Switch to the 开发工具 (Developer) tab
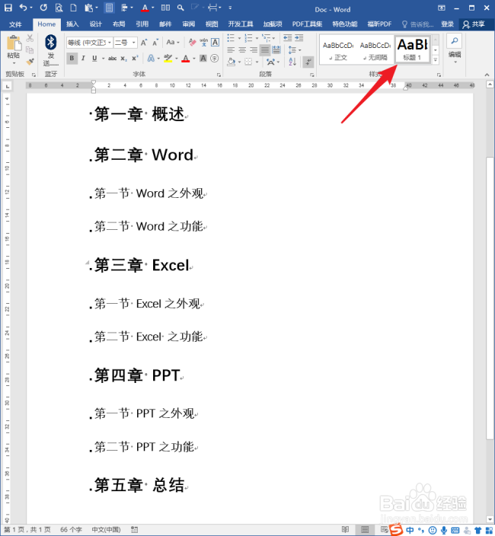 point(241,24)
